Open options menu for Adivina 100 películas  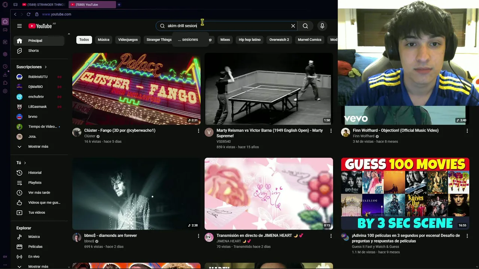pos(467,236)
